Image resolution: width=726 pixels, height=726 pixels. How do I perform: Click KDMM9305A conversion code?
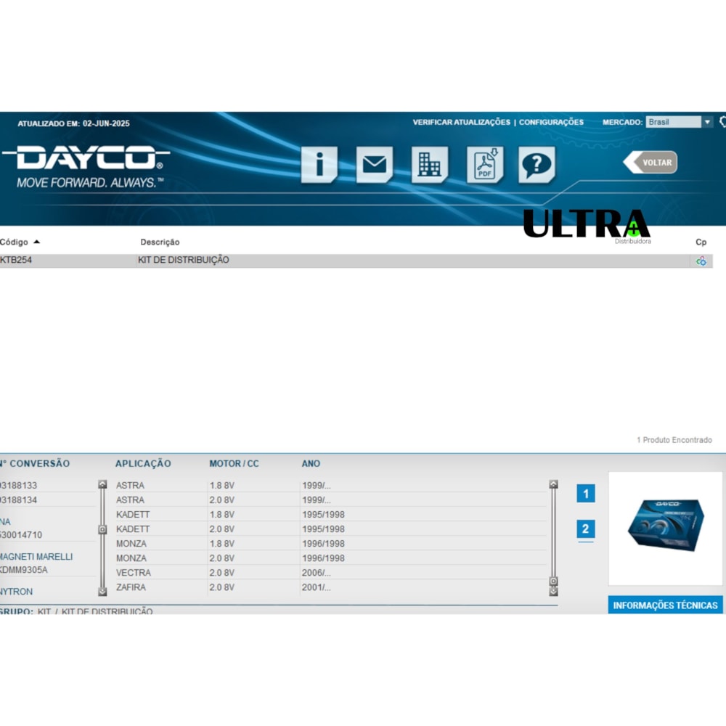24,570
